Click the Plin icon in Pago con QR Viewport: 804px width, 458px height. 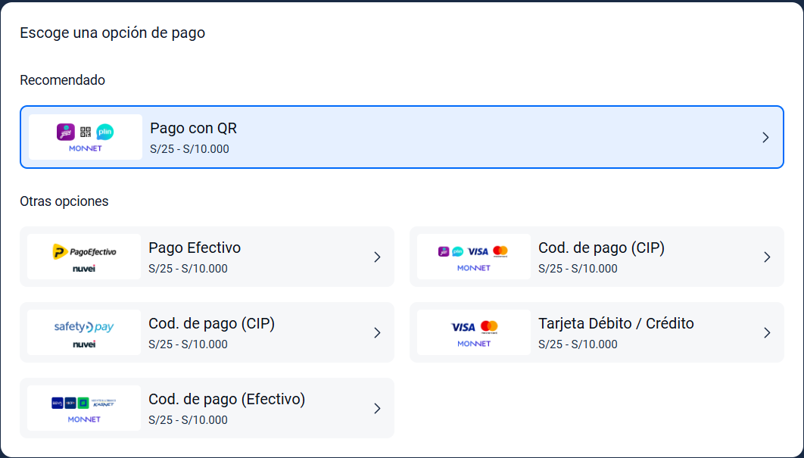click(105, 132)
